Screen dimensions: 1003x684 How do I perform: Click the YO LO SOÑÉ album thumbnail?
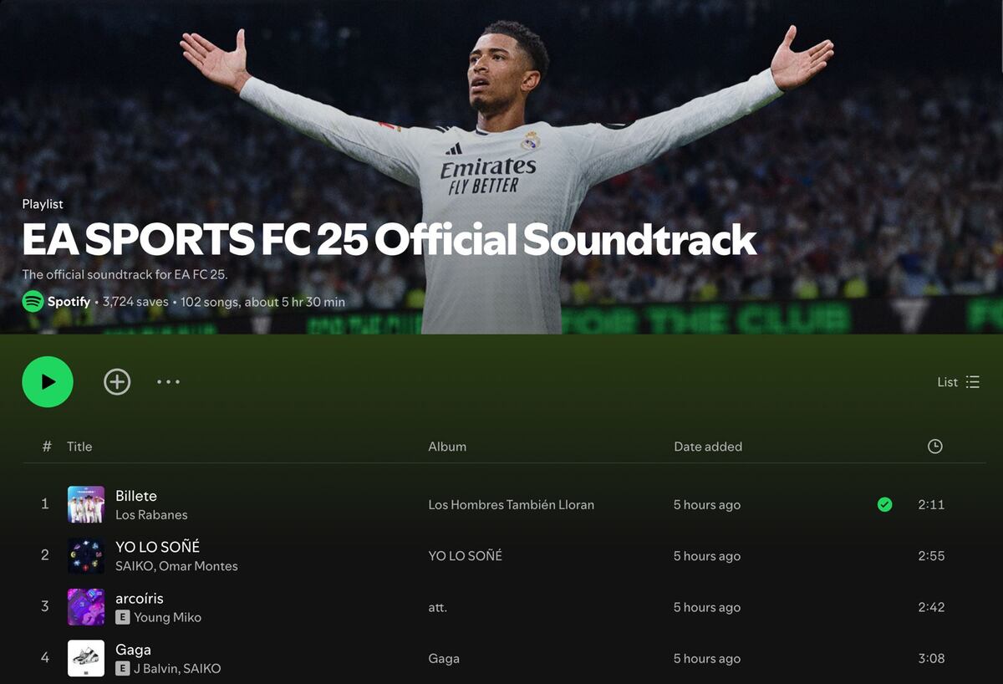tap(86, 555)
